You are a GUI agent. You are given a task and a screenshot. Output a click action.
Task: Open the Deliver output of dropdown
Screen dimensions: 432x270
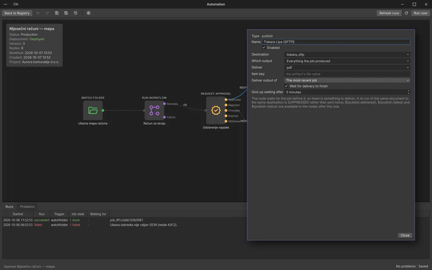click(x=347, y=80)
